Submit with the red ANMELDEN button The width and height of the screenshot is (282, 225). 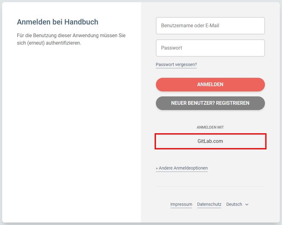point(210,85)
